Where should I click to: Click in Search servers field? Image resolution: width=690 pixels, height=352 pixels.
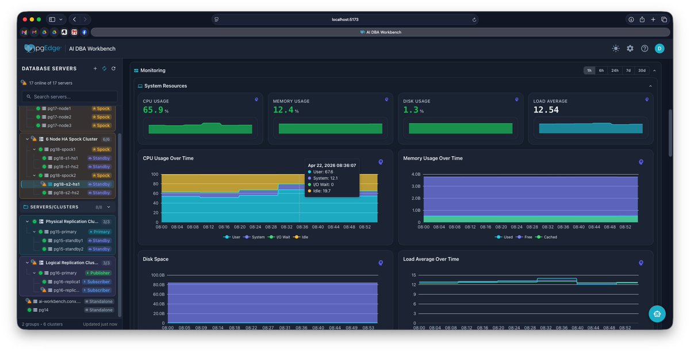[69, 96]
